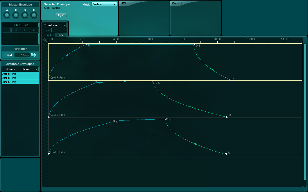Select the R breakpoint of Oscil C Amp
This screenshot has width=308, height=192.
[226, 154]
